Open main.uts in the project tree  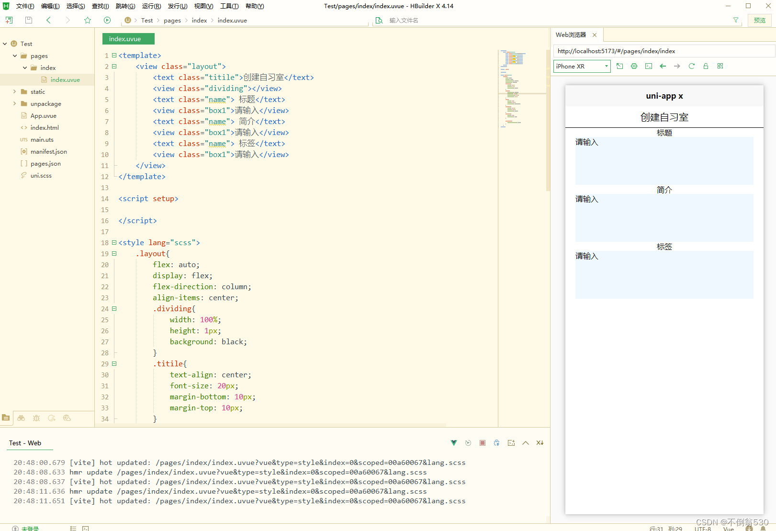pyautogui.click(x=42, y=140)
